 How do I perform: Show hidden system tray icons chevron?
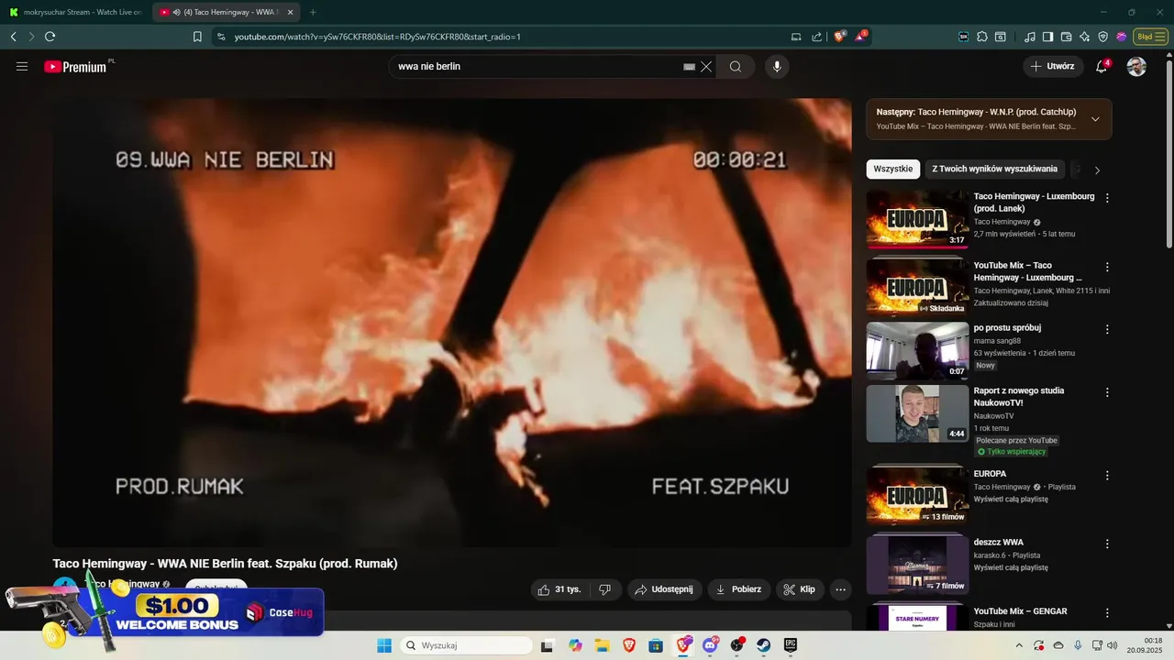tap(1020, 645)
